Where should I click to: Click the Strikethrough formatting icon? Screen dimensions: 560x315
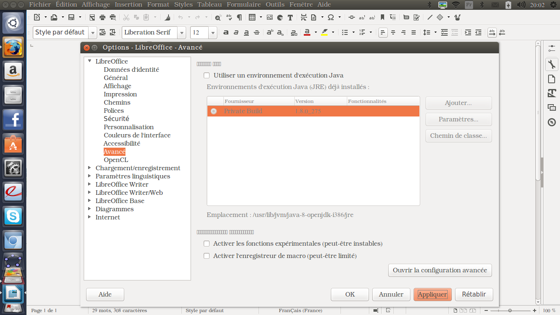(257, 32)
